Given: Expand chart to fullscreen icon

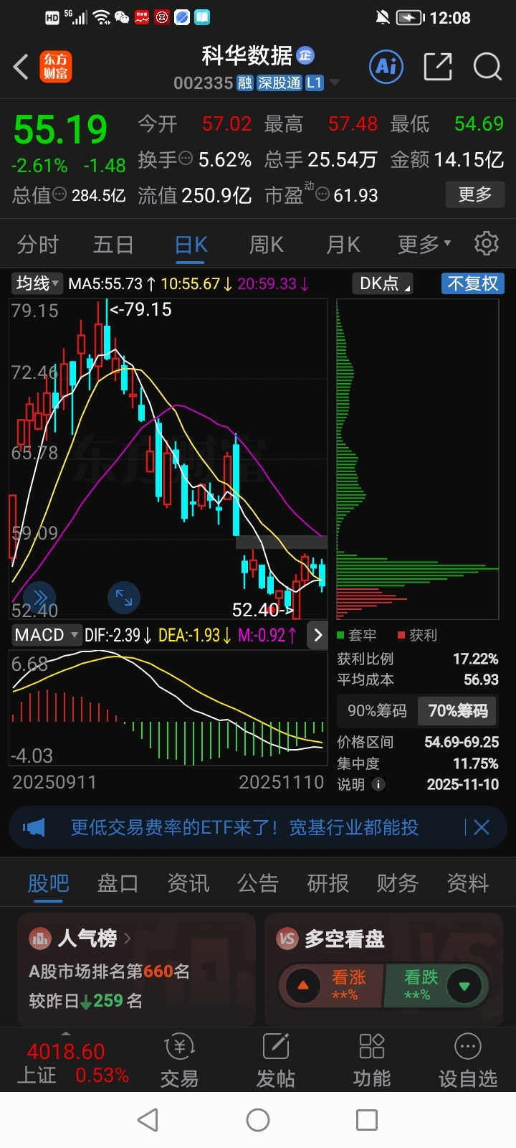Looking at the screenshot, I should click(x=123, y=597).
